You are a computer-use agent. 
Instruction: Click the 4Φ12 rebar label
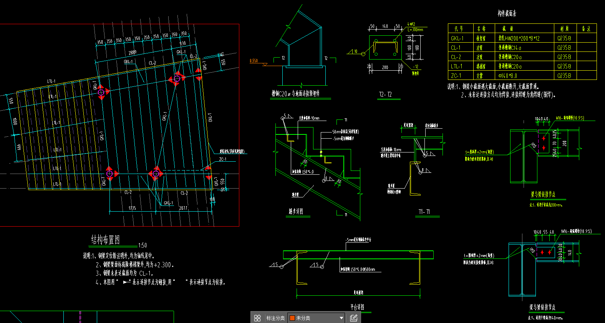[411, 24]
